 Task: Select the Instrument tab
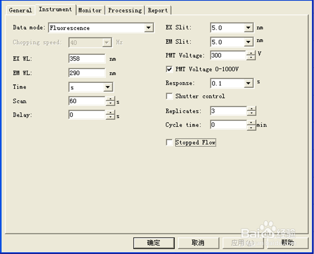[55, 10]
